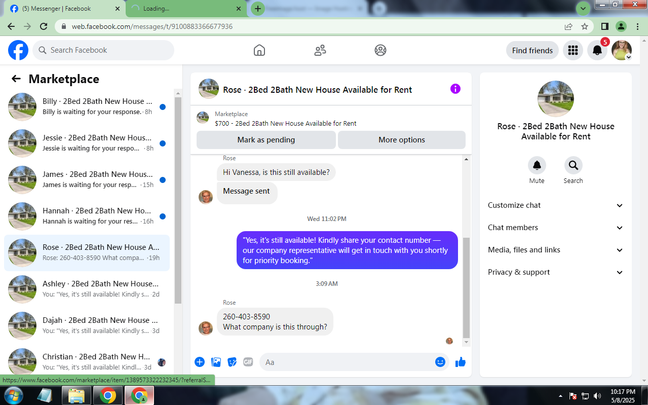Click in the Search Facebook field
The height and width of the screenshot is (405, 648).
click(103, 50)
